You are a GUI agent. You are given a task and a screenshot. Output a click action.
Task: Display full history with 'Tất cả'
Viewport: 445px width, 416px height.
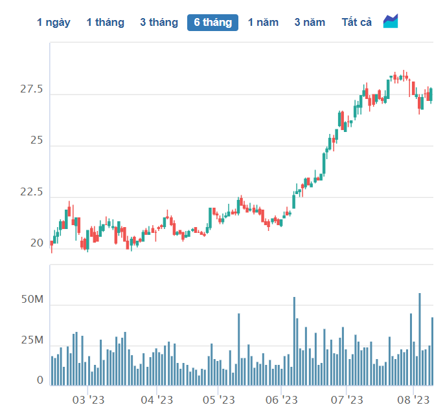point(356,23)
